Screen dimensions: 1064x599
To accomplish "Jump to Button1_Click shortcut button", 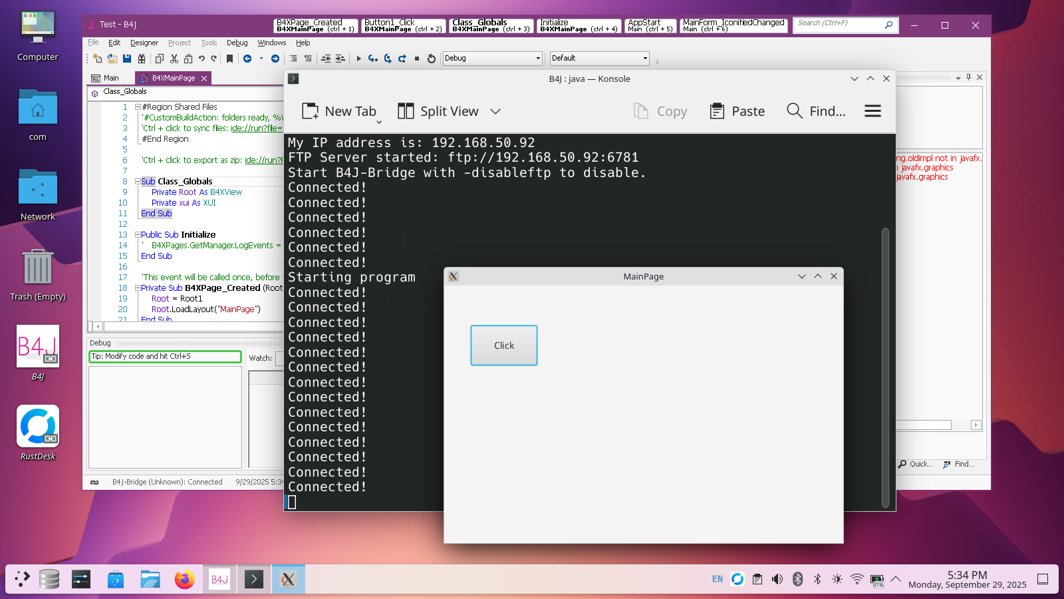I will pyautogui.click(x=404, y=25).
